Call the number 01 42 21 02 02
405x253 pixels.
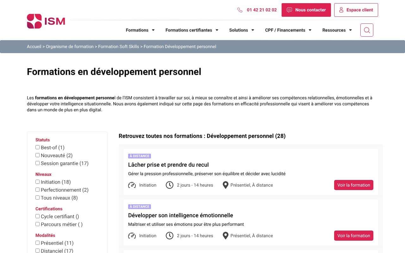click(262, 10)
